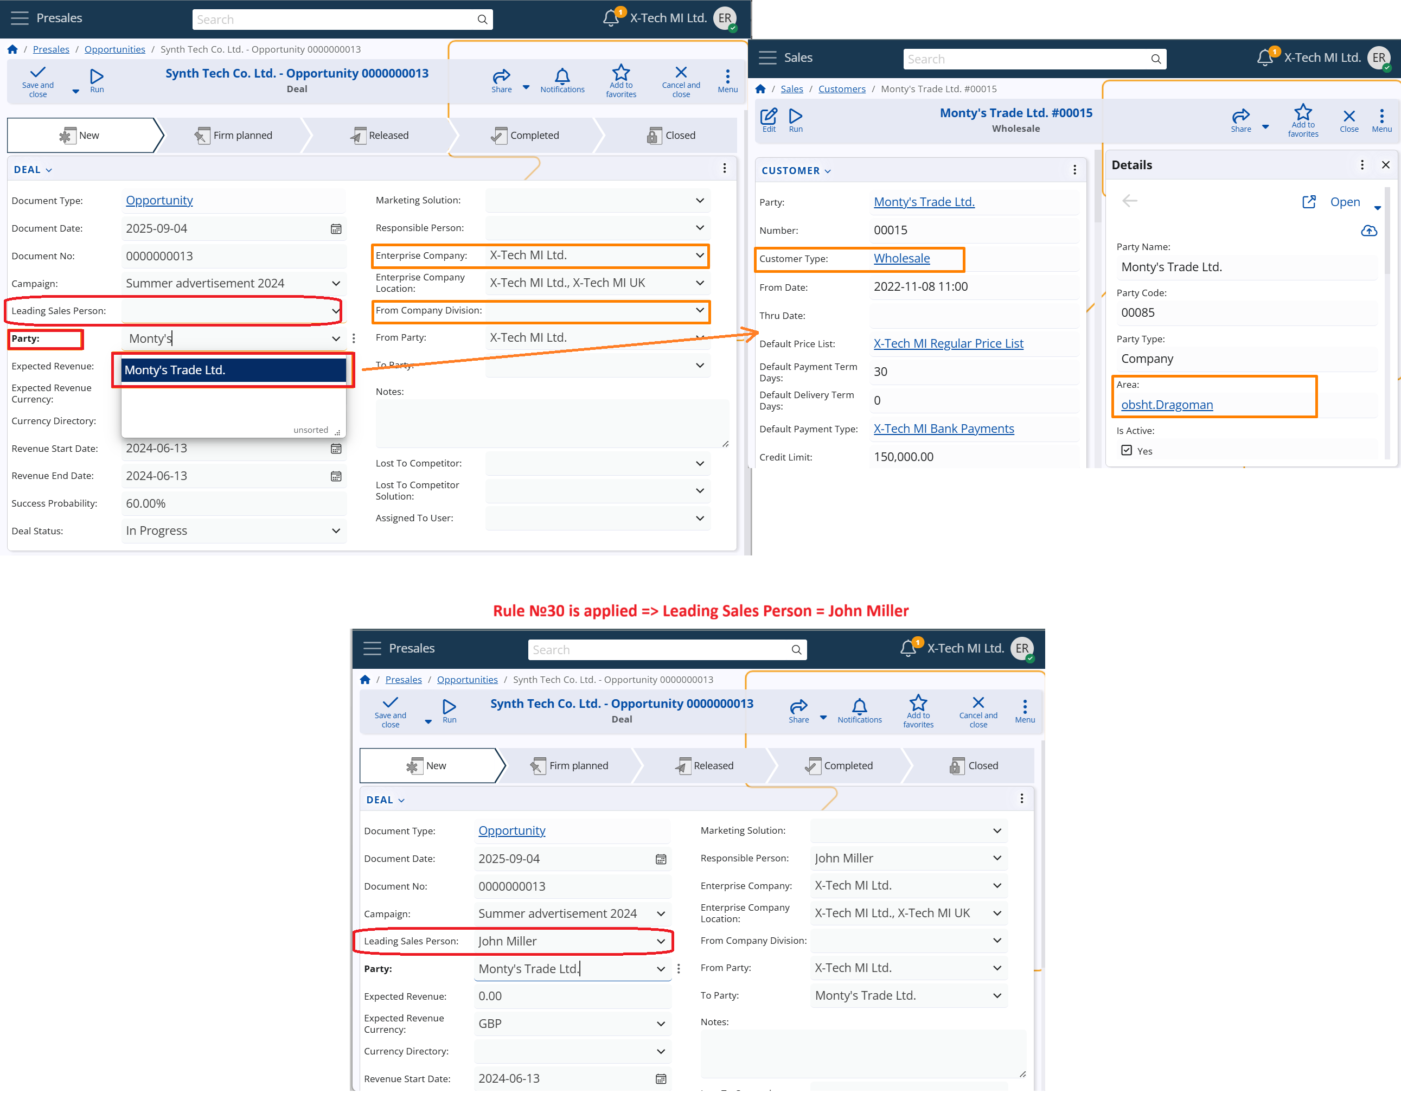Click the Wholesale customer type link
1401x1093 pixels.
901,259
